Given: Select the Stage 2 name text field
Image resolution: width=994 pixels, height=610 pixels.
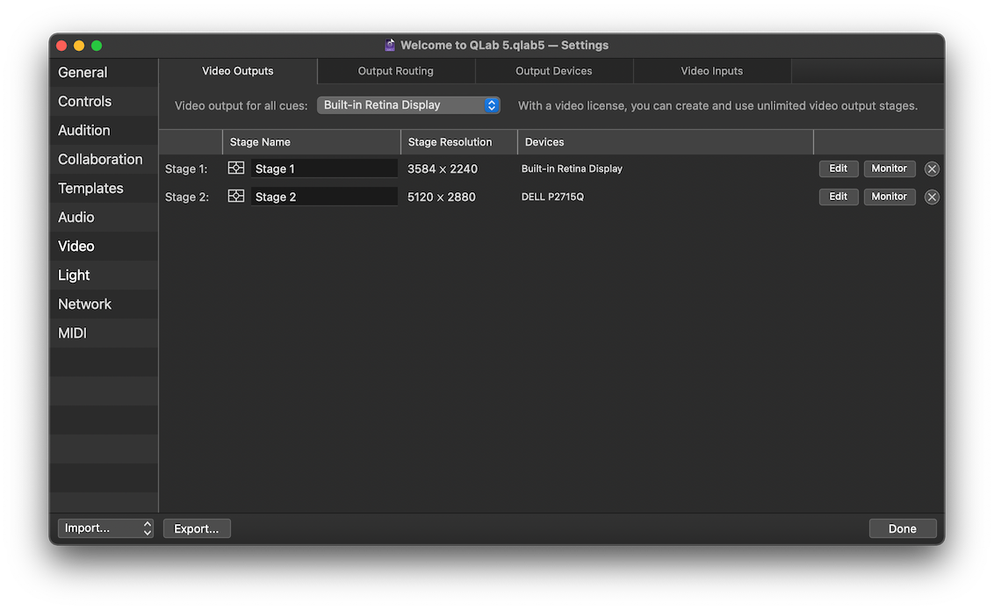Looking at the screenshot, I should (x=324, y=196).
